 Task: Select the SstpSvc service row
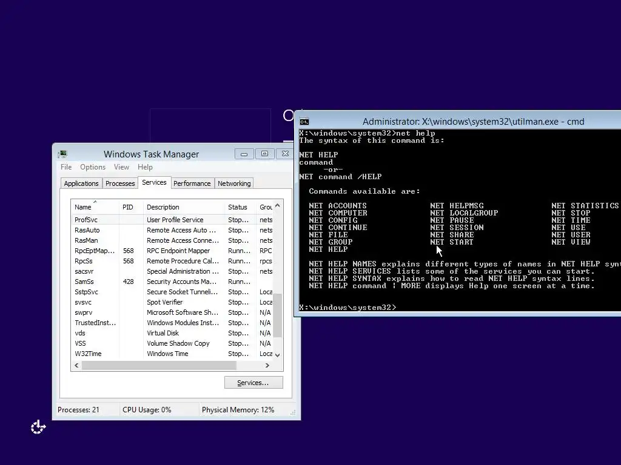pyautogui.click(x=172, y=292)
